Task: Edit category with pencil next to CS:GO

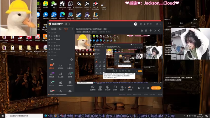Action: (89, 32)
